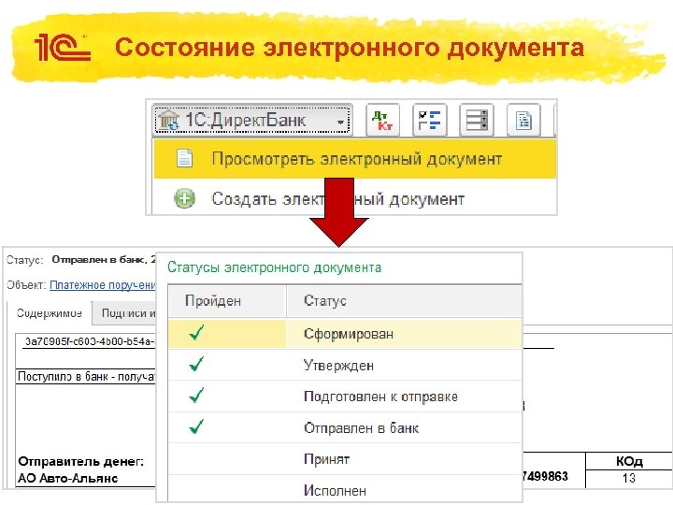673x505 pixels.
Task: Click the Статус column header
Action: tap(404, 300)
